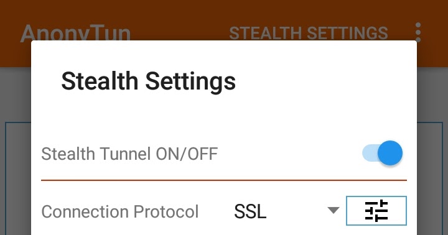Click the orange divider under Stealth Tunnel row
The height and width of the screenshot is (235, 448).
point(224,180)
